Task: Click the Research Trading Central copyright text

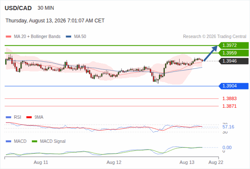Action: pos(214,37)
